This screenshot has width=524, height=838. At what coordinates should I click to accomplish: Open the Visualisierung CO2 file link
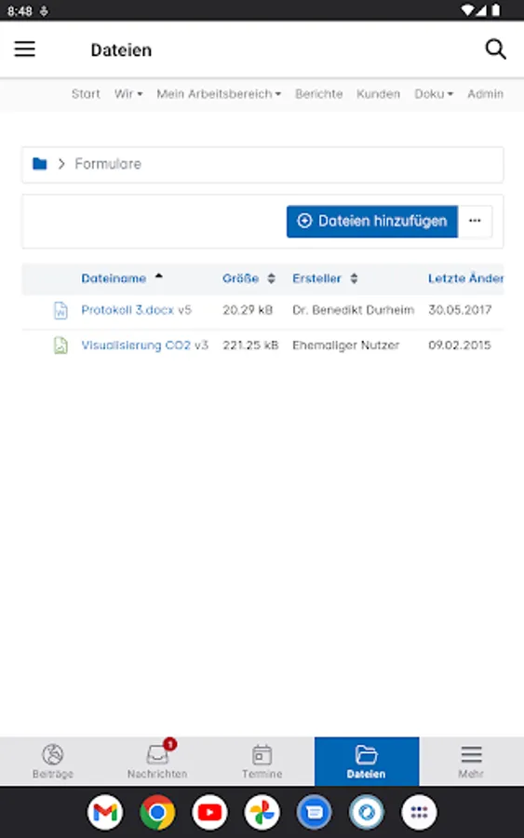(136, 345)
